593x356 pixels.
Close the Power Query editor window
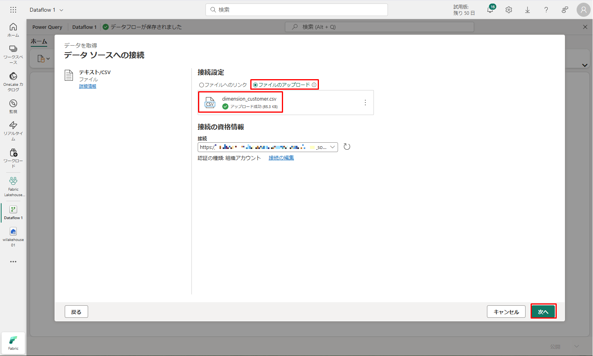(x=585, y=27)
